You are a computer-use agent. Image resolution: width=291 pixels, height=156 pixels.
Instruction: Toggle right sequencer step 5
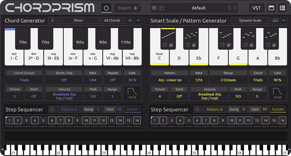[189, 120]
